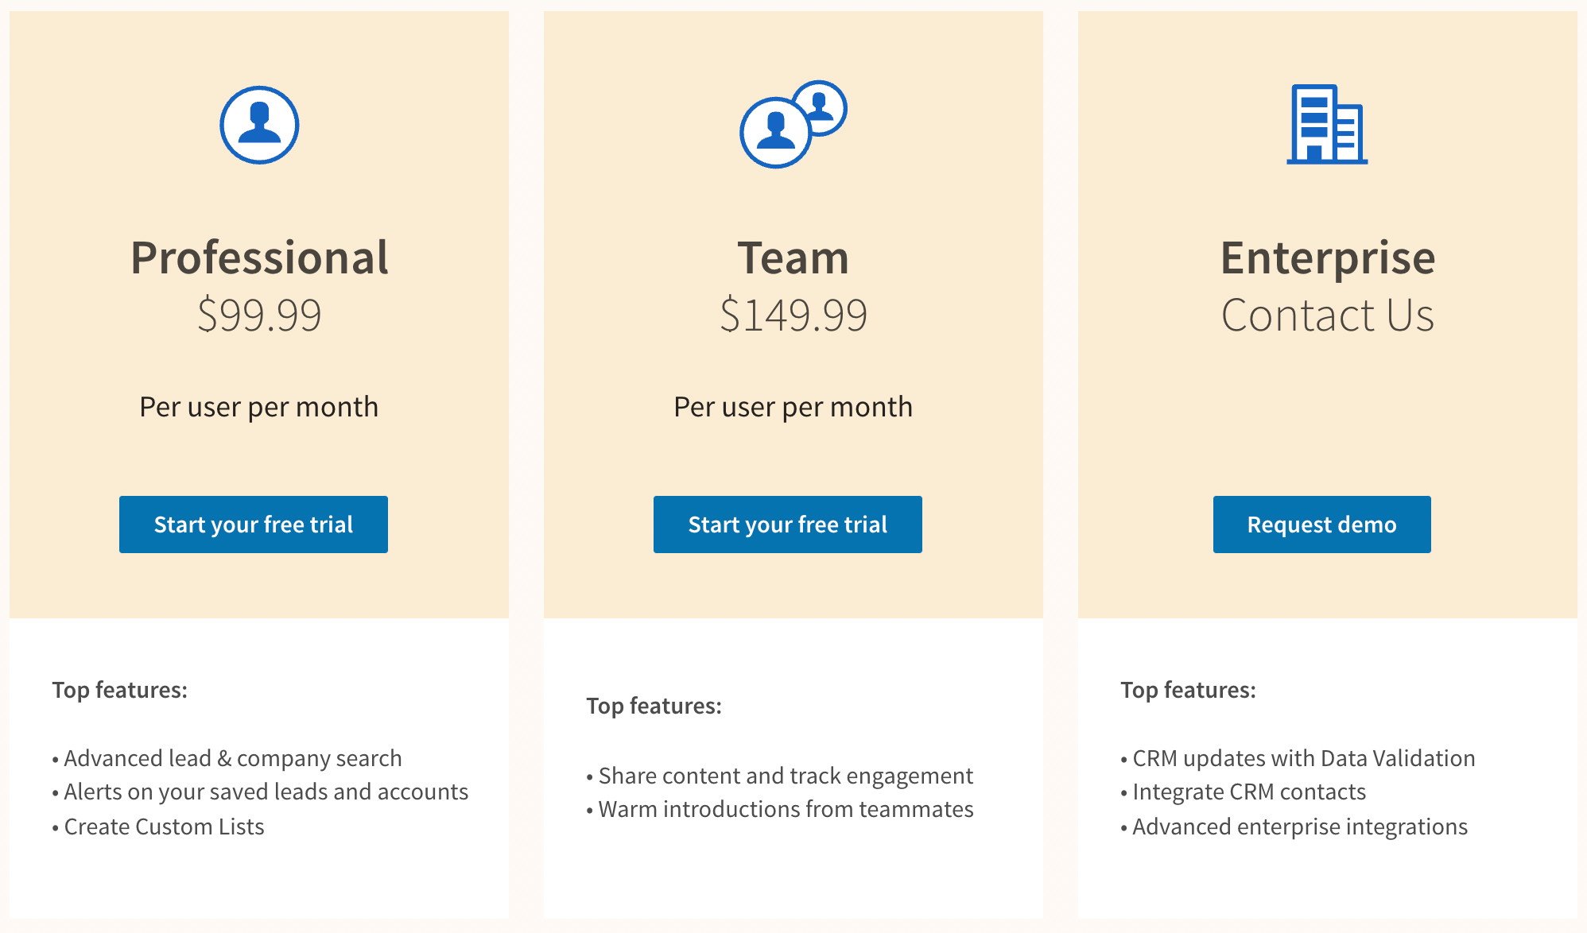The height and width of the screenshot is (933, 1587).
Task: Click the Enterprise heading text
Action: (1328, 257)
